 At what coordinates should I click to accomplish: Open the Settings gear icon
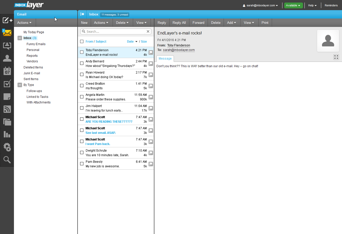7,147
